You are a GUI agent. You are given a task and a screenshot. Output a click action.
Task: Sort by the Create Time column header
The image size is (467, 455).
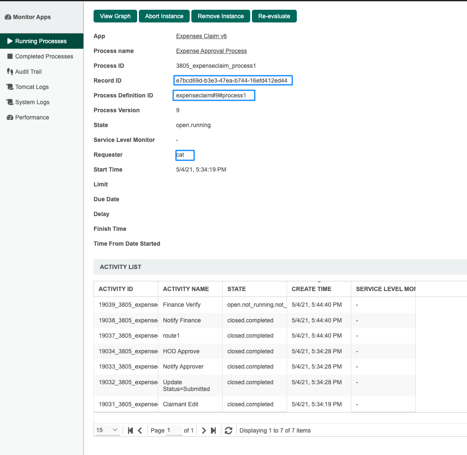pos(312,289)
